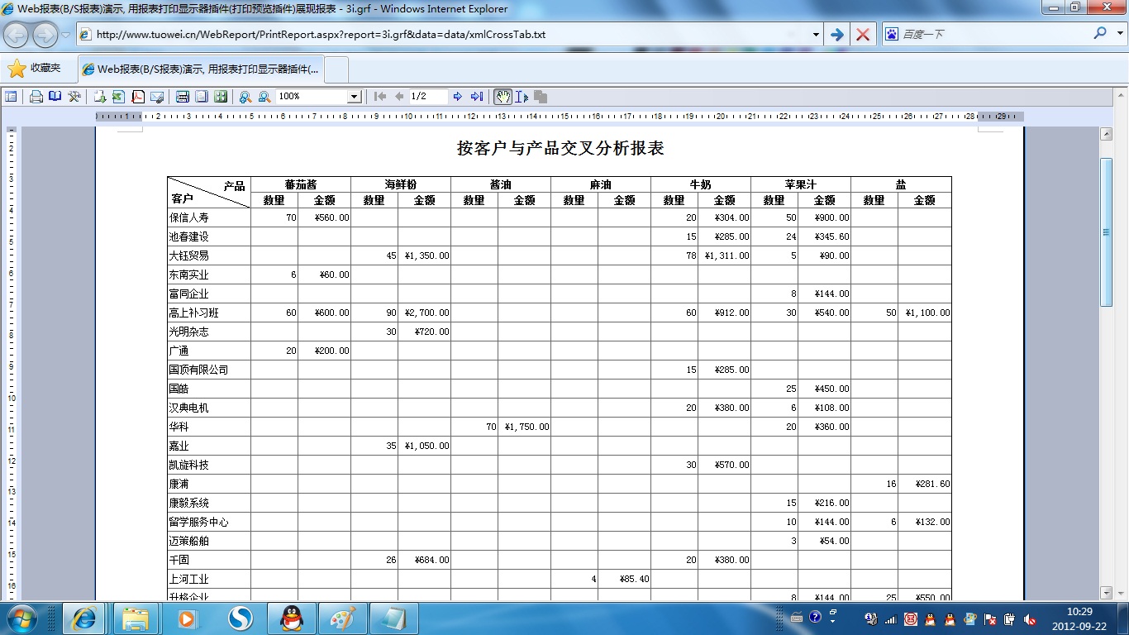Image resolution: width=1129 pixels, height=635 pixels.
Task: Select the Web报表 browser tab
Action: point(200,69)
